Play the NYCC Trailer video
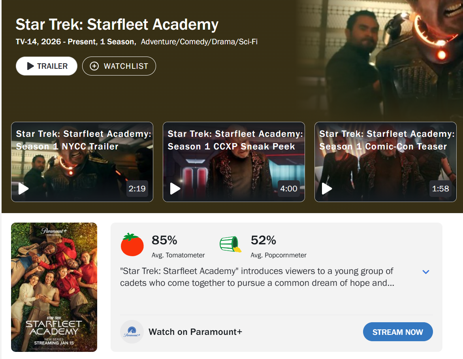This screenshot has height=359, width=463. pos(24,189)
